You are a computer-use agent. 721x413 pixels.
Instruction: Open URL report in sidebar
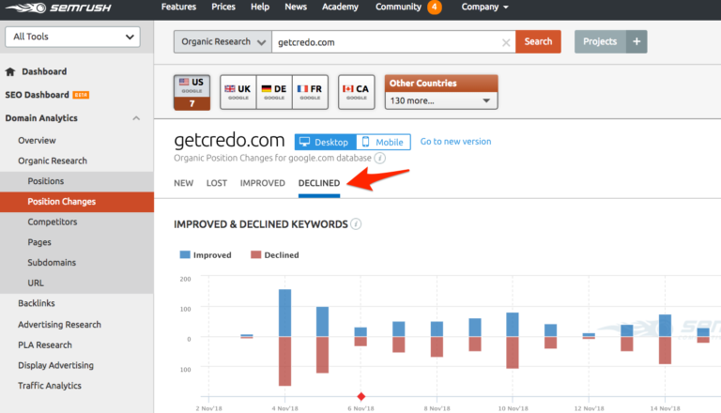pos(36,283)
